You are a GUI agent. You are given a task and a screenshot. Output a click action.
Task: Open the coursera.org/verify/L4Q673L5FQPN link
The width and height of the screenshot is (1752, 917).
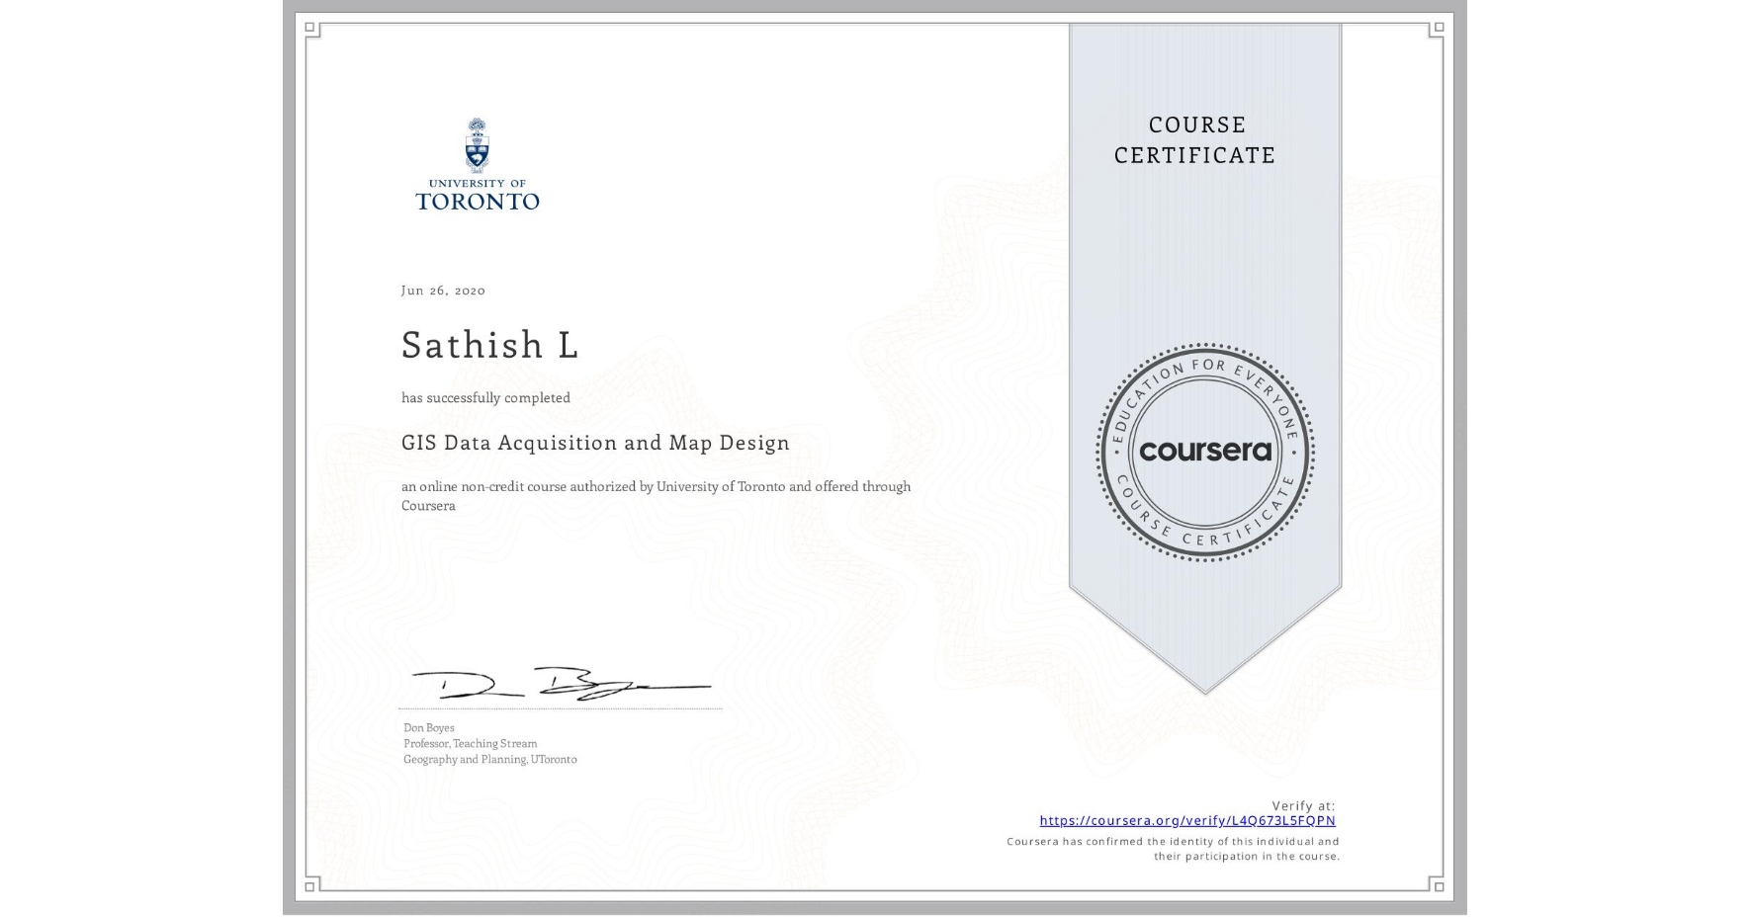(x=1185, y=820)
